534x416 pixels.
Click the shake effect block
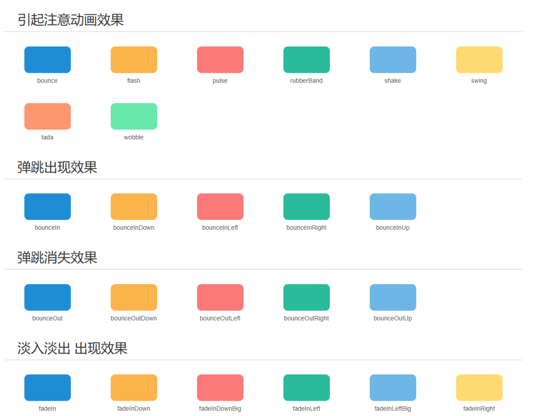(x=393, y=59)
